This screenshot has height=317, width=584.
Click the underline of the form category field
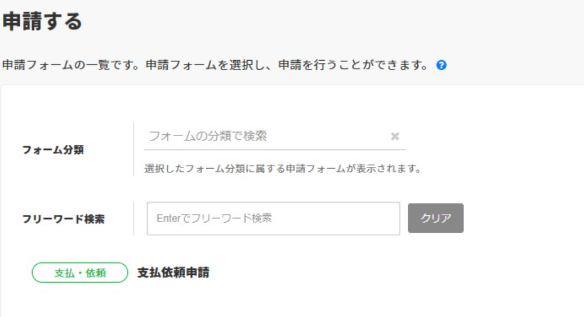coord(275,150)
